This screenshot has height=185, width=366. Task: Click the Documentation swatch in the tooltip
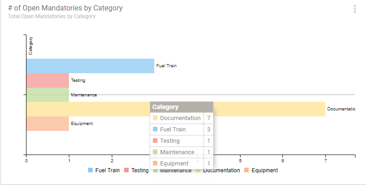[155, 118]
